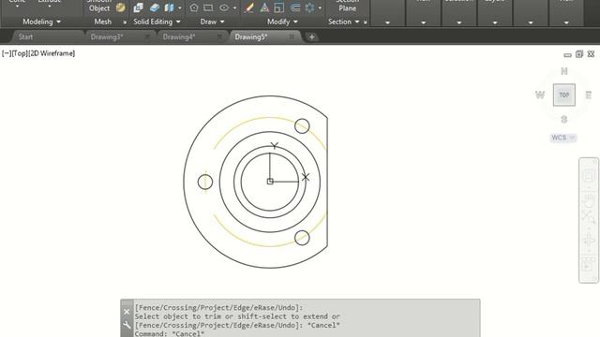Open the array tool flyout arrow
Image resolution: width=600 pixels, height=337 pixels.
click(320, 7)
